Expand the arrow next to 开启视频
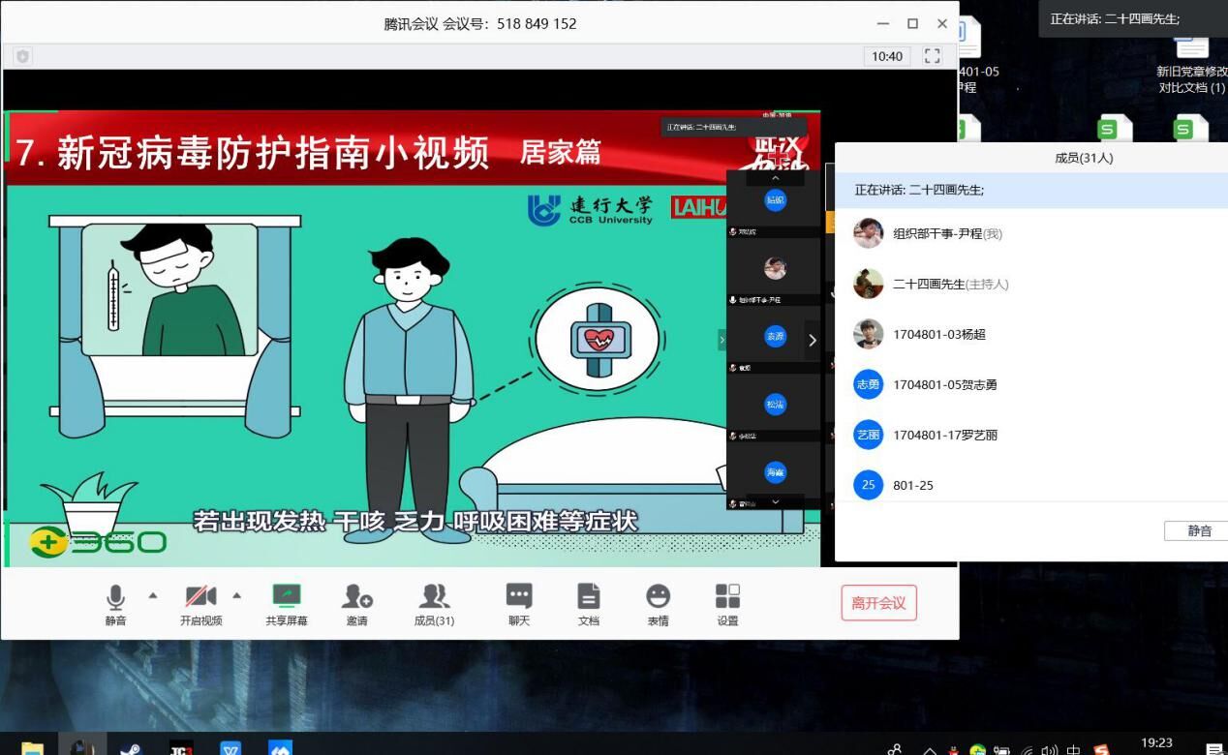The height and width of the screenshot is (755, 1228). [x=236, y=595]
